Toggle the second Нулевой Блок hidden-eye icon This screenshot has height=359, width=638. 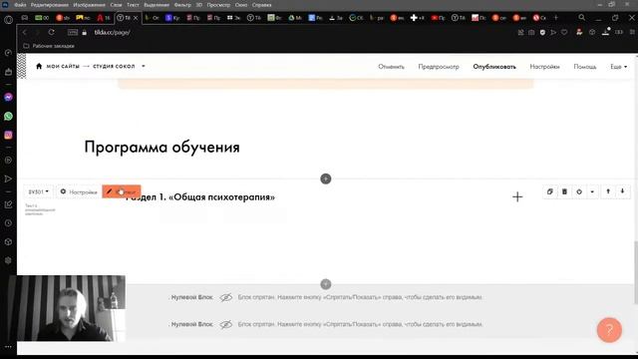(x=226, y=324)
